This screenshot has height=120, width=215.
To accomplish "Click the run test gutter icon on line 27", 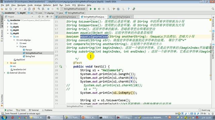I will click(60, 67).
